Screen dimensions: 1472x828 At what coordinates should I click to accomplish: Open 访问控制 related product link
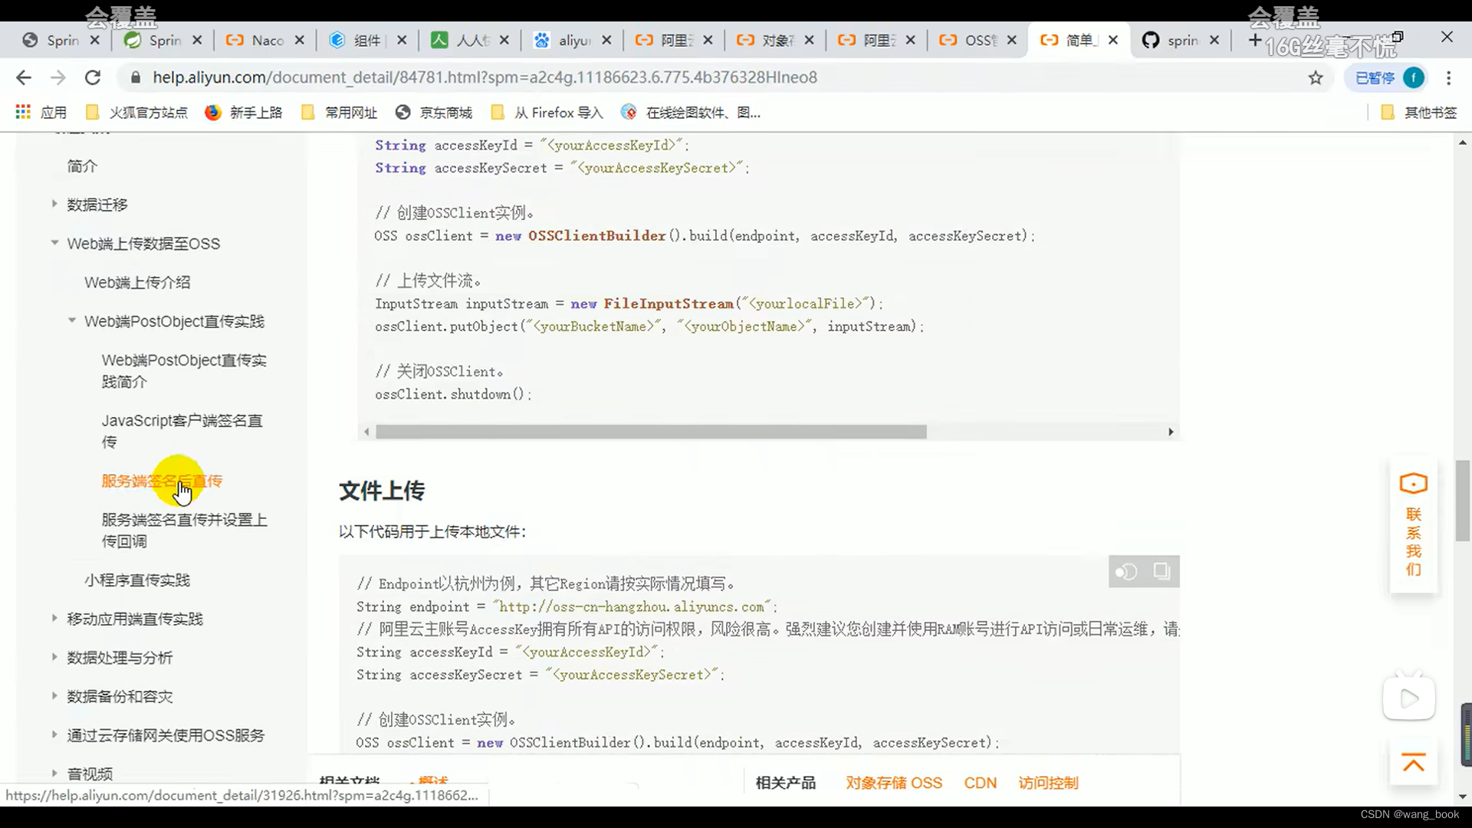click(1048, 783)
